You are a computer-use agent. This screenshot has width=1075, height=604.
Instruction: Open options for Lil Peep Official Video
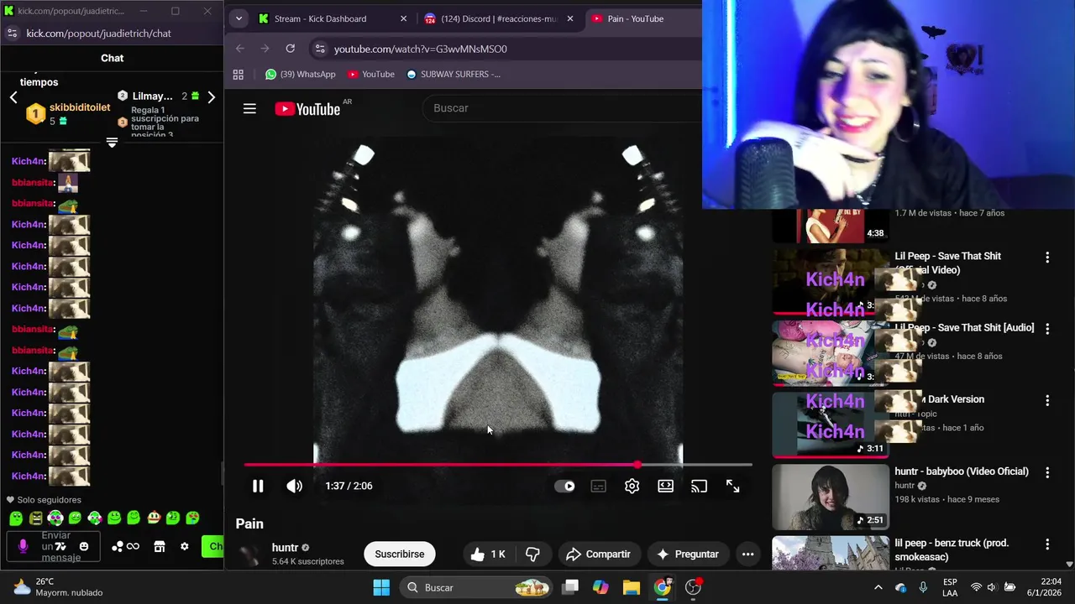1047,258
